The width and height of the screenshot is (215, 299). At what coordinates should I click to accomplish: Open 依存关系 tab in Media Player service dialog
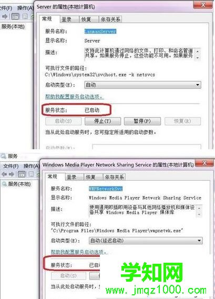114,177
